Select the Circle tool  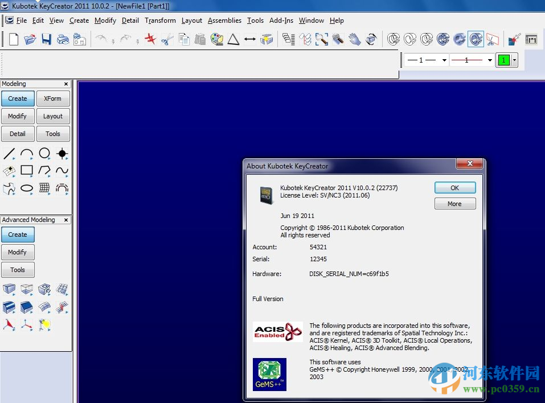point(44,153)
